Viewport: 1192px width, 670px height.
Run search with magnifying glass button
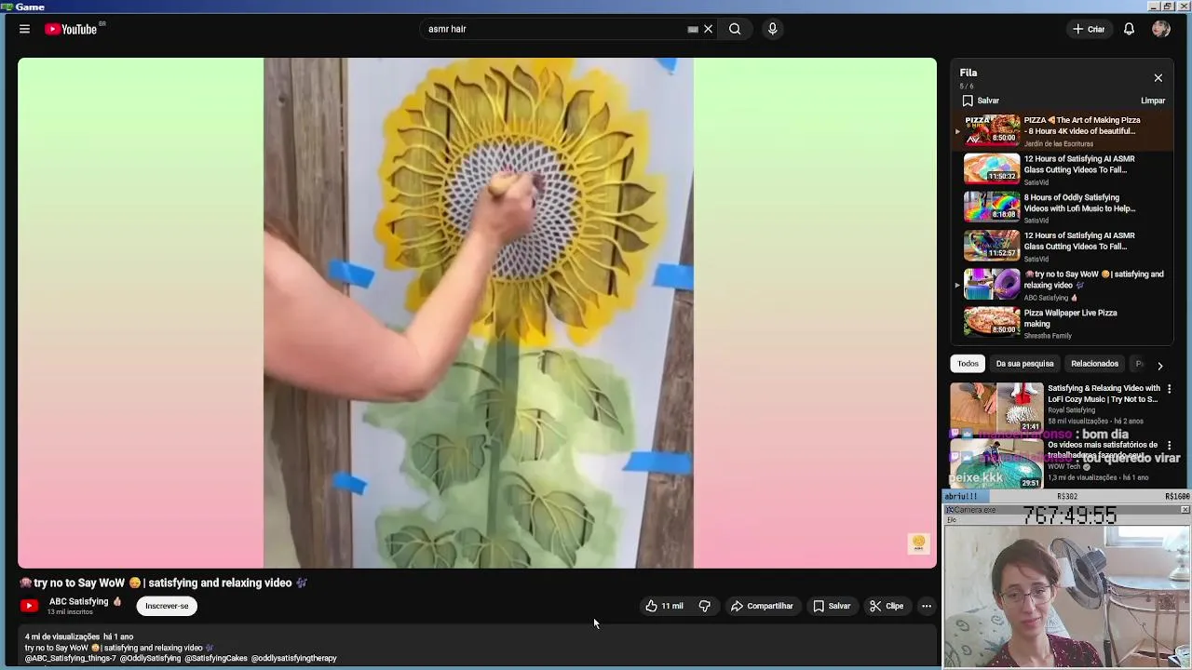(x=735, y=29)
